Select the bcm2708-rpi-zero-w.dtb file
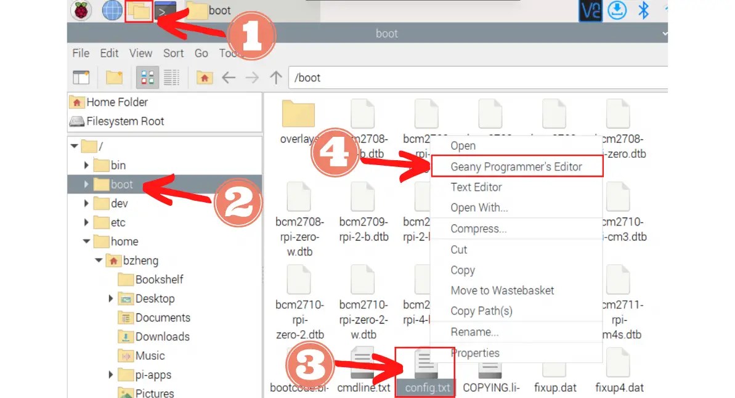735x398 pixels. click(x=299, y=219)
